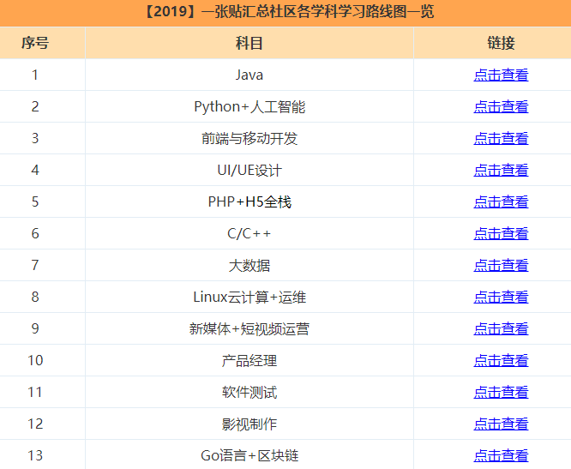This screenshot has width=571, height=469.
Task: Select the 影视制作 subject cell
Action: 249,424
